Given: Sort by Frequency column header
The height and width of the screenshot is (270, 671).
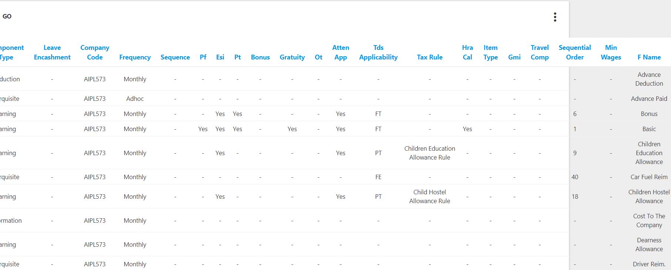Looking at the screenshot, I should 135,57.
